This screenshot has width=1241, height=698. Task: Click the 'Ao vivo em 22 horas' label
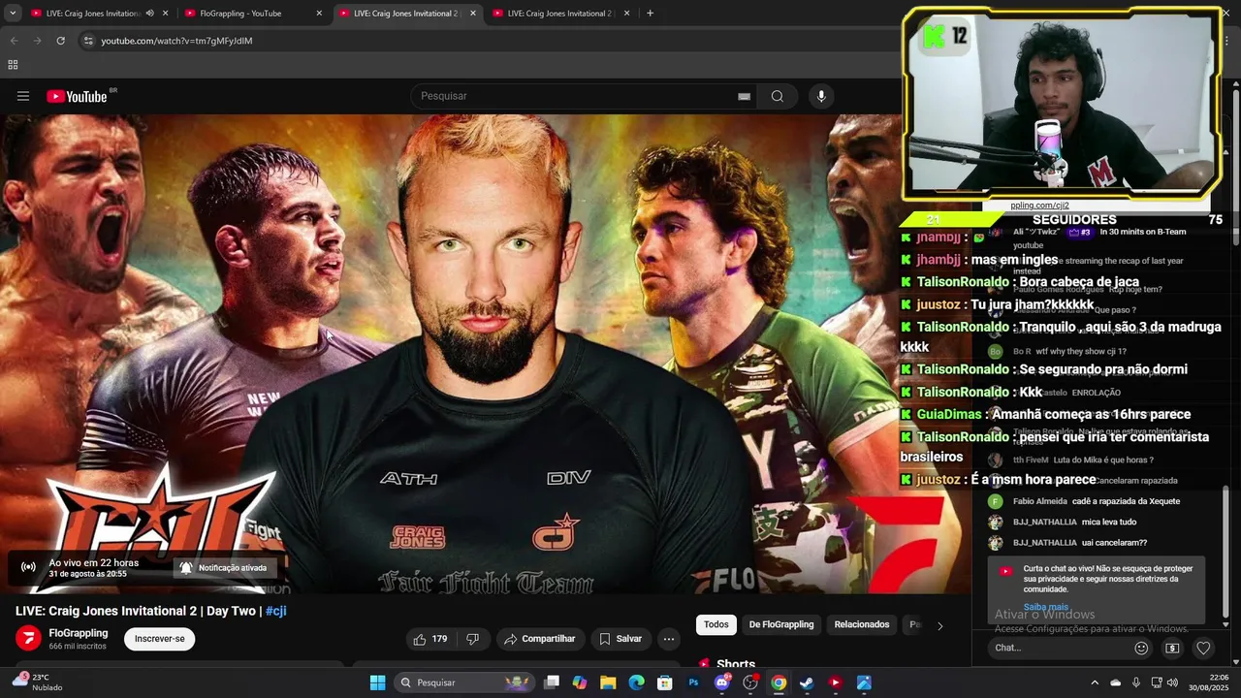[94, 562]
